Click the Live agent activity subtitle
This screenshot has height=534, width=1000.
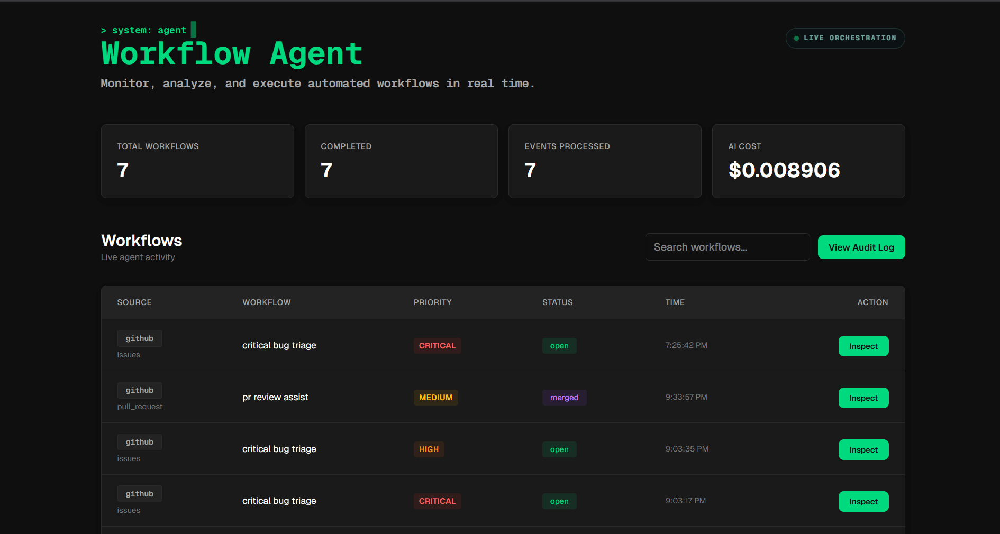coord(138,257)
